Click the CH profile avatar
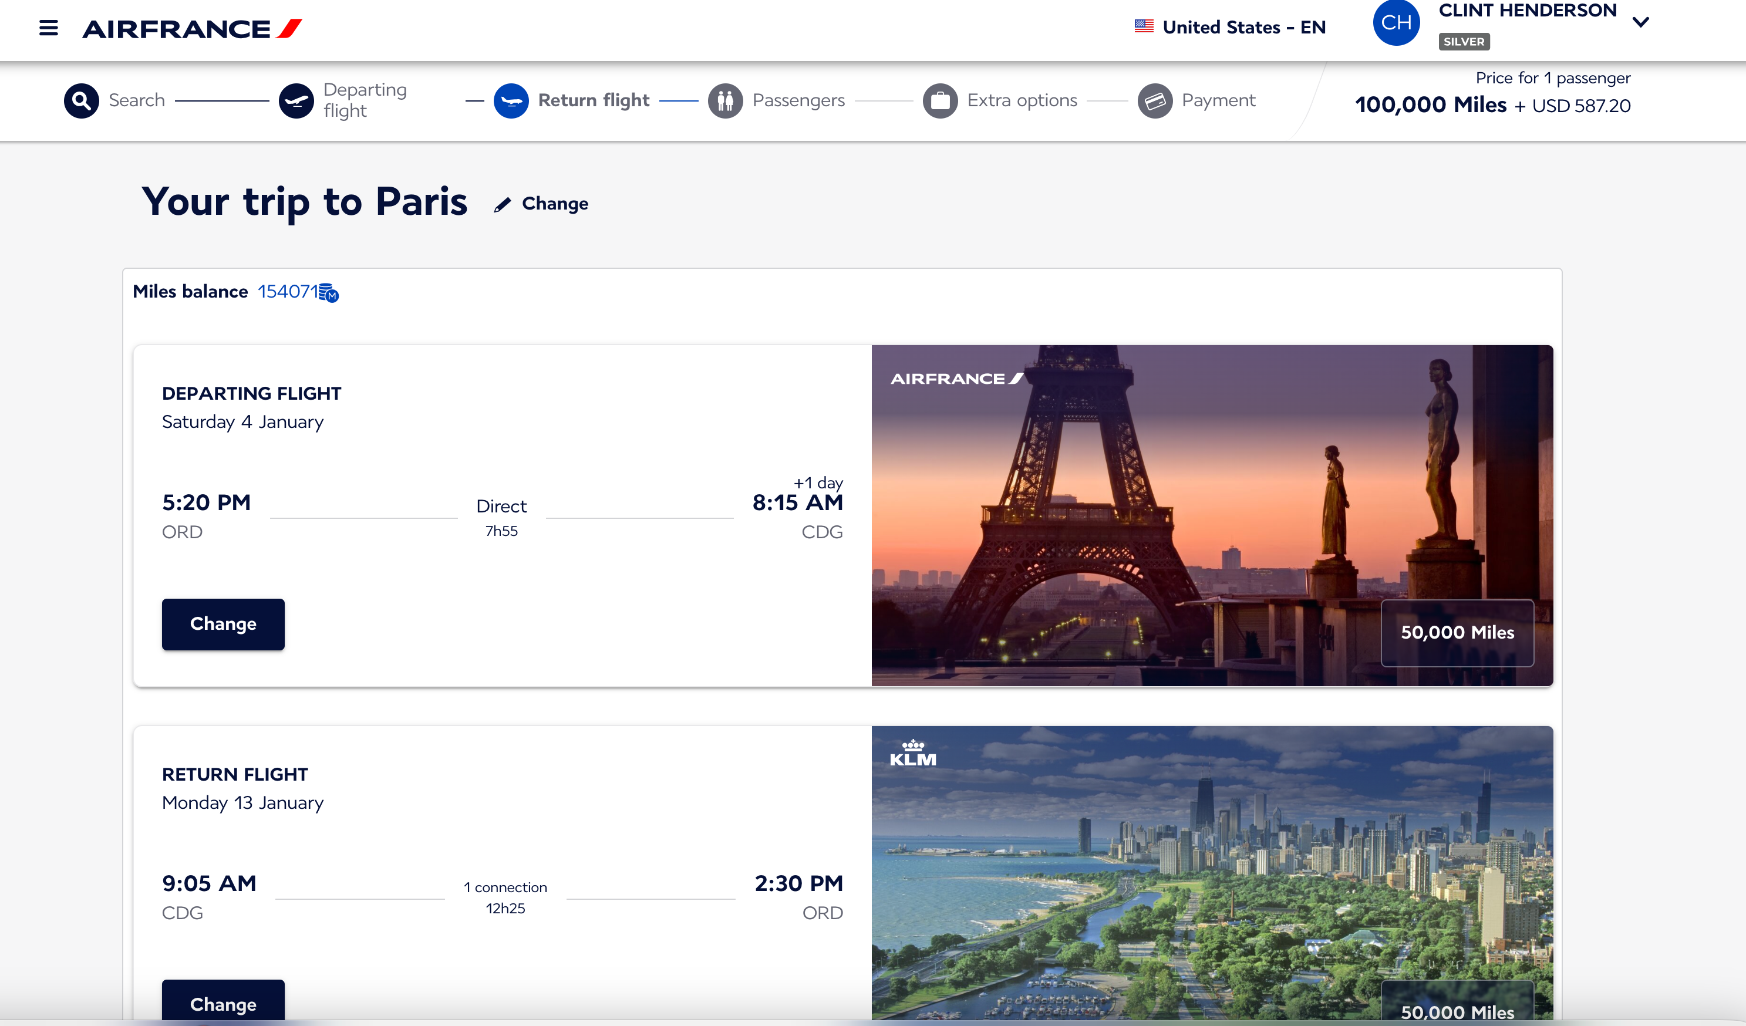The width and height of the screenshot is (1746, 1026). [x=1396, y=22]
